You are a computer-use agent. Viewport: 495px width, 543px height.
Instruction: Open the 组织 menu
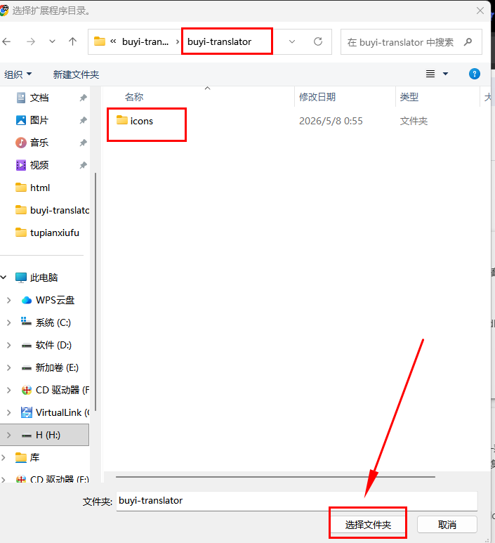18,74
